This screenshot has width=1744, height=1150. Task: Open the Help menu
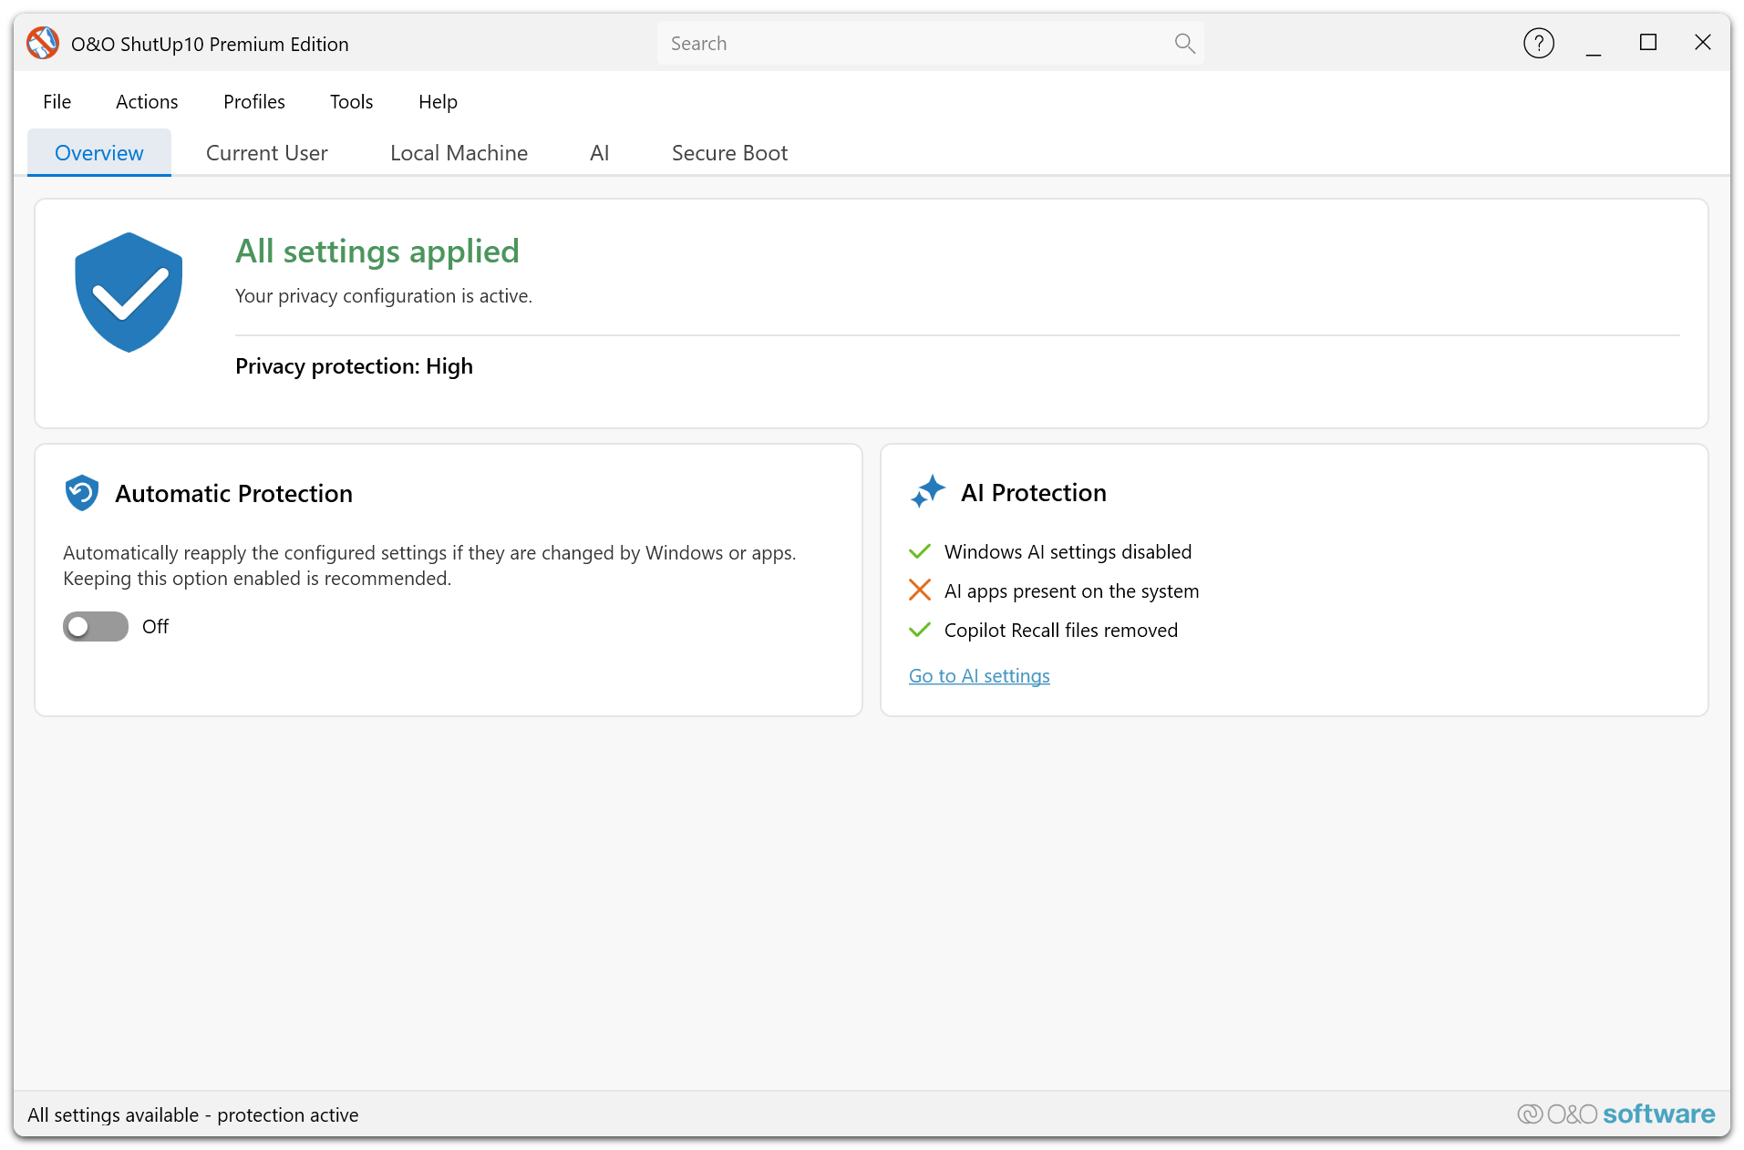pyautogui.click(x=438, y=101)
